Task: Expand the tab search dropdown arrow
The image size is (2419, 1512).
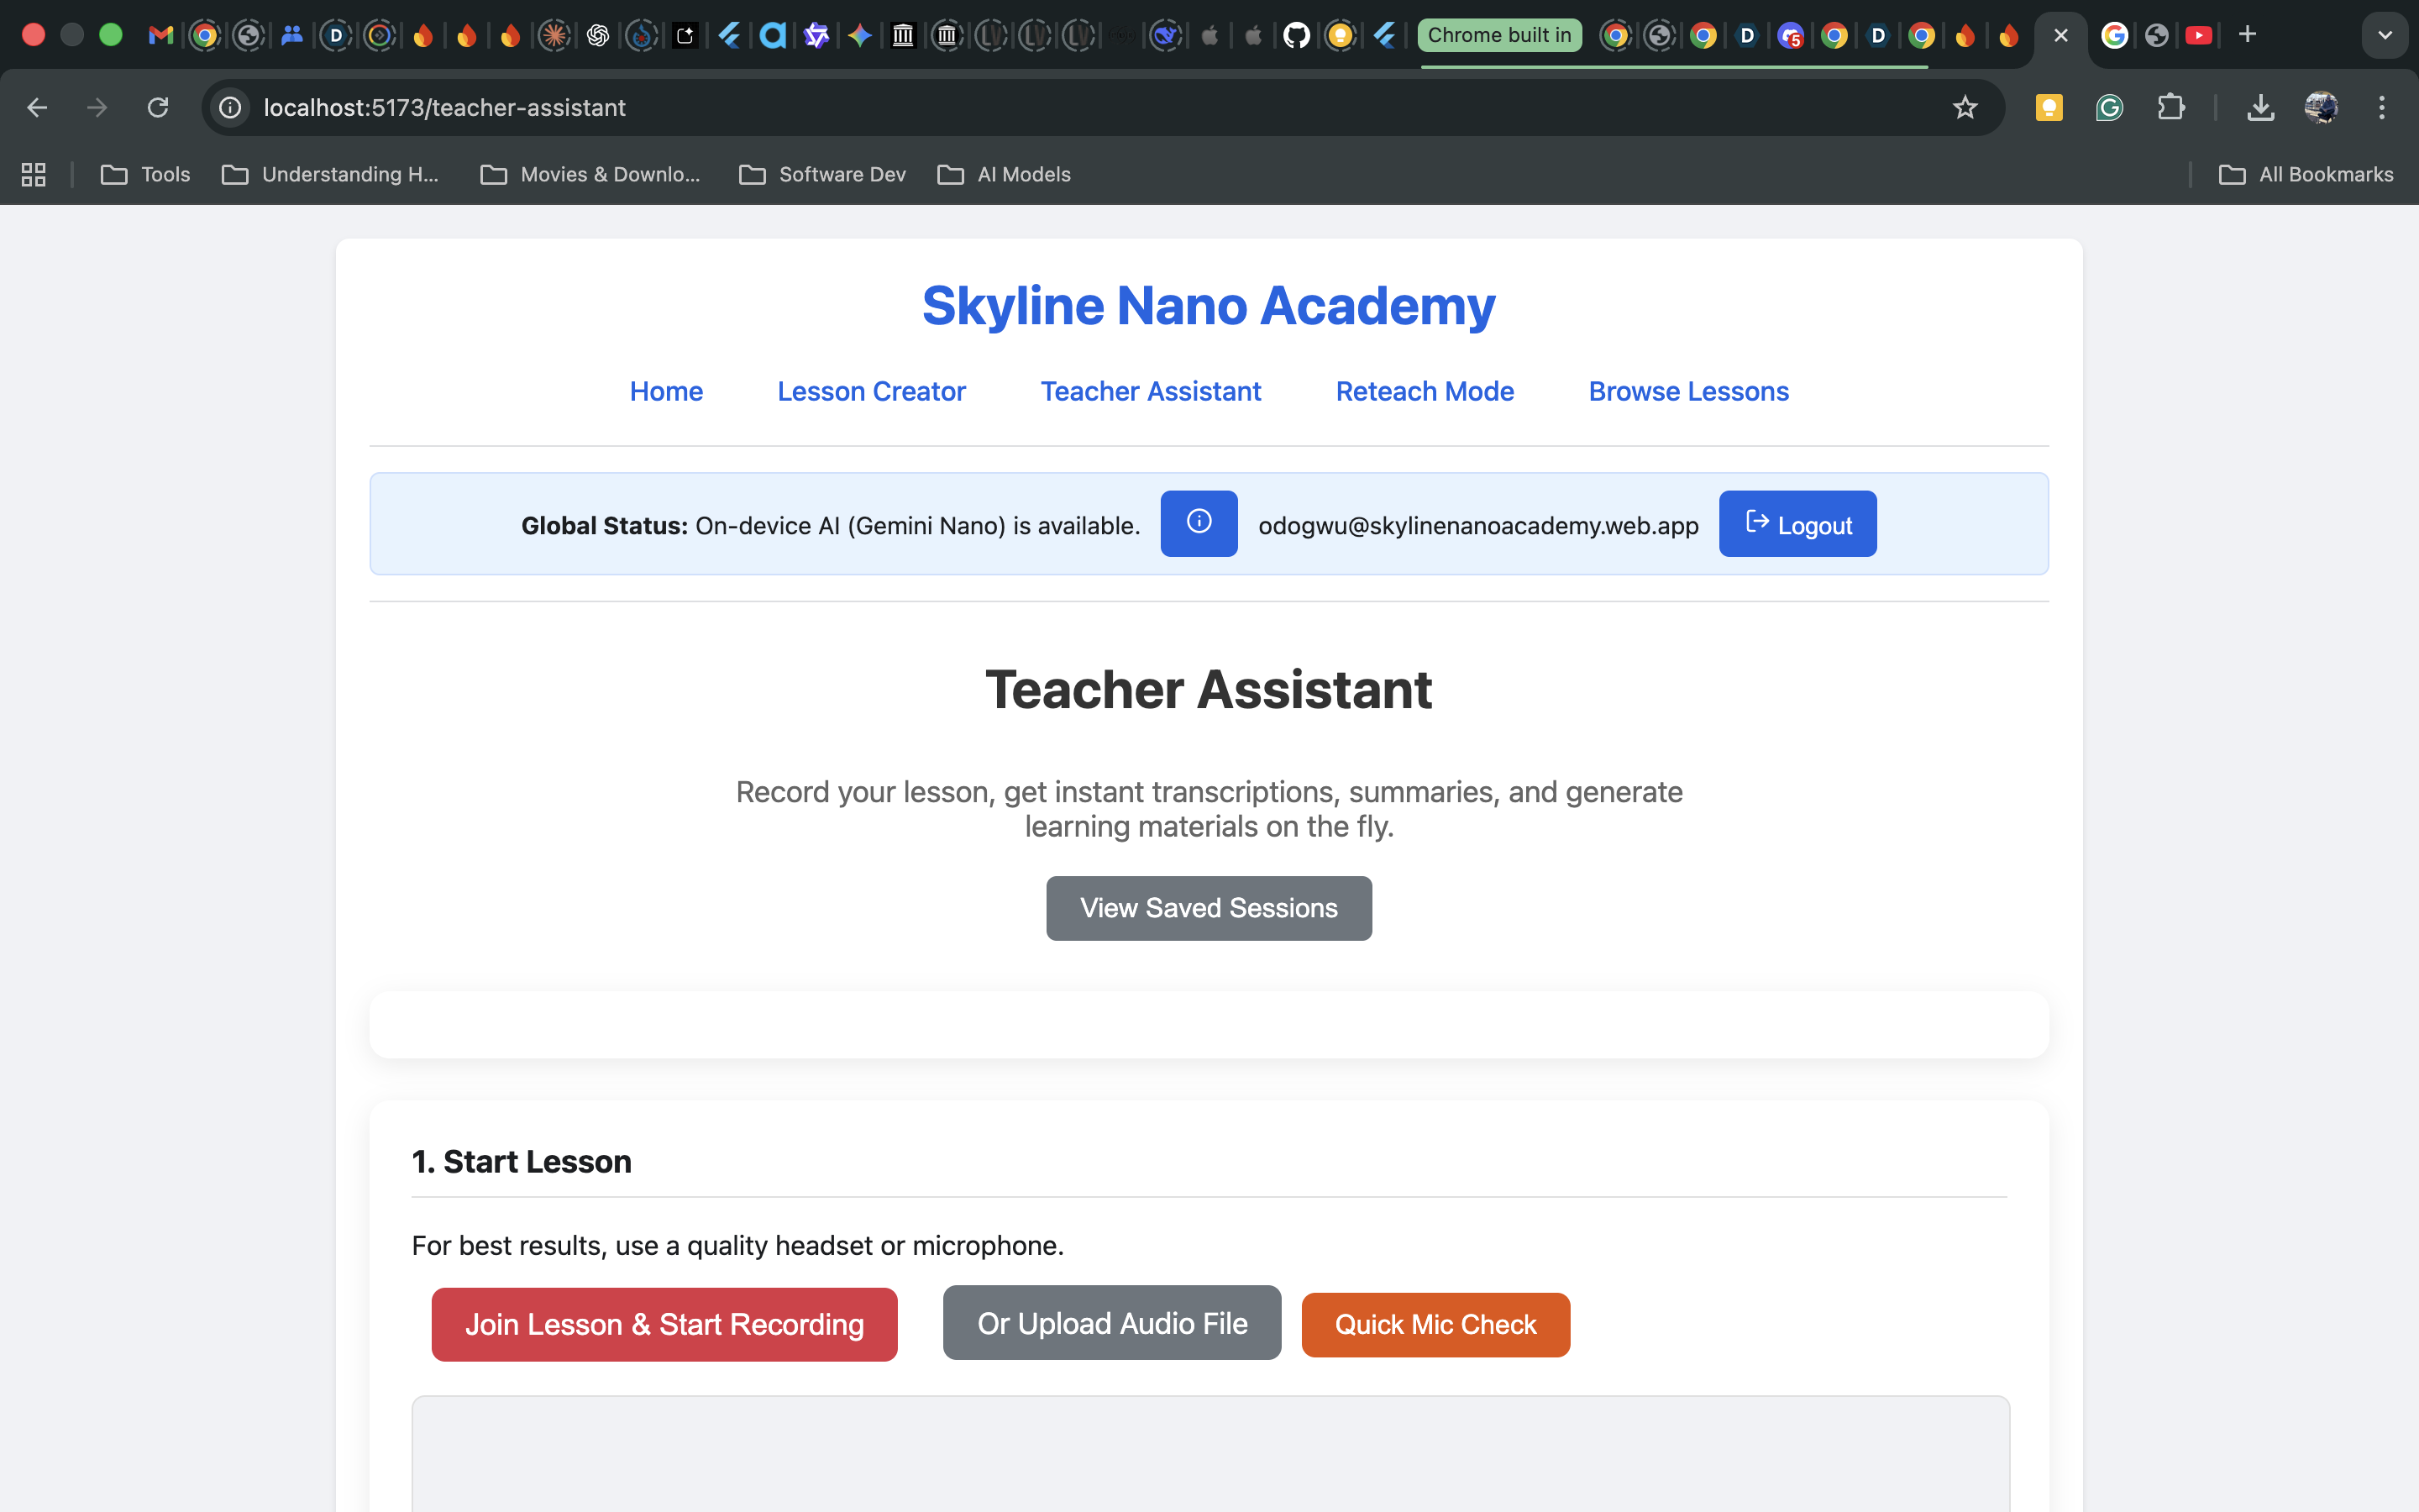Action: coord(2385,36)
